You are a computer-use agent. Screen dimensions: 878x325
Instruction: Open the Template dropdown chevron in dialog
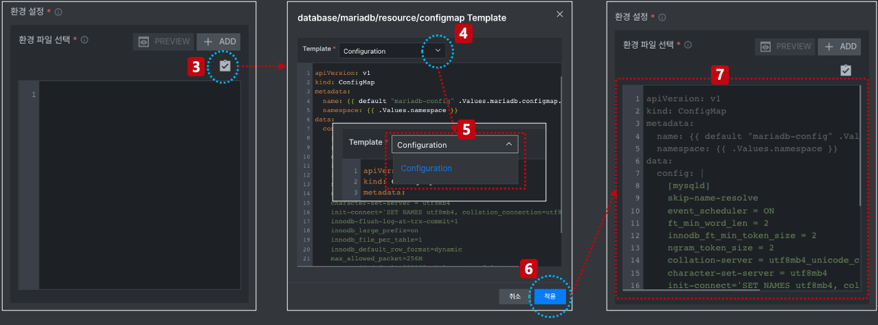click(x=438, y=51)
